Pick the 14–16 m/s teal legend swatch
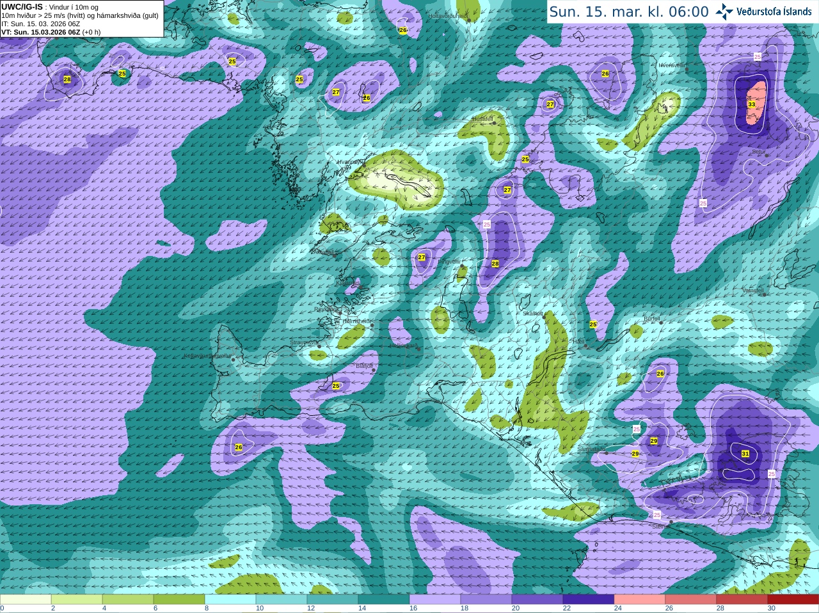Screen dimensions: 819x613 (x=384, y=600)
